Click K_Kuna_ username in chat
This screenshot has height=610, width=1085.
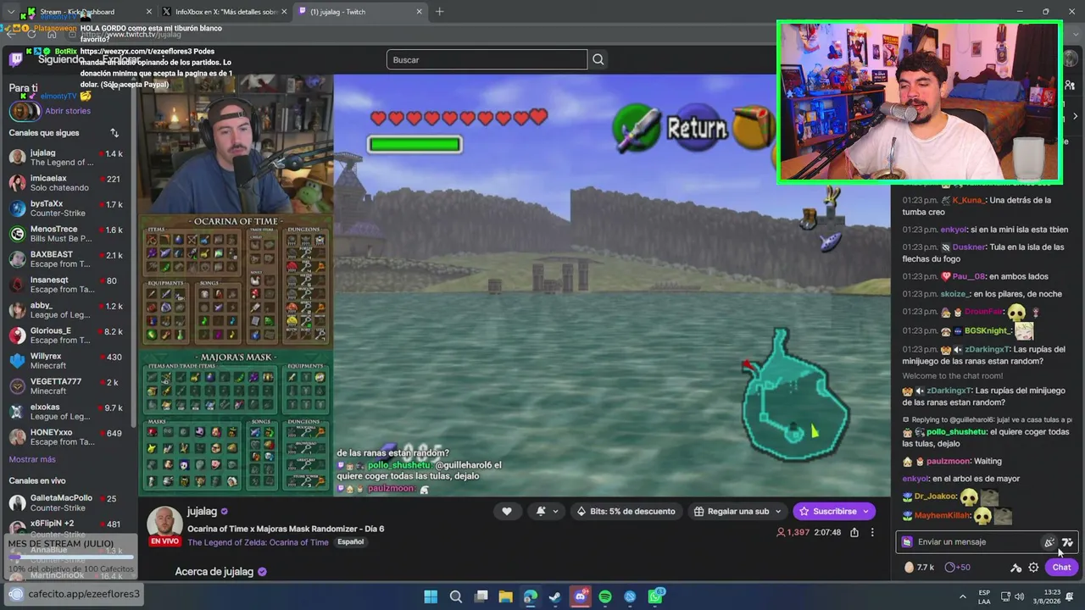(x=969, y=201)
